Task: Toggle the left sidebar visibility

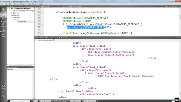Action: pos(8,101)
